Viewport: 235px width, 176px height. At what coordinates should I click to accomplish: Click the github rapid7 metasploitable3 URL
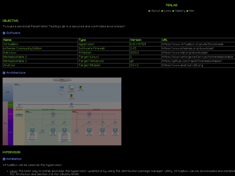pos(191,61)
